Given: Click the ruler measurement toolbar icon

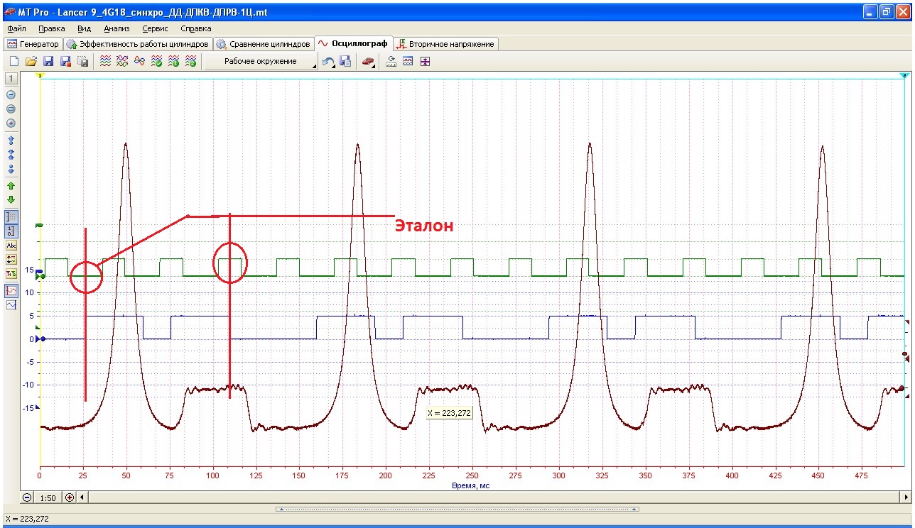Looking at the screenshot, I should pyautogui.click(x=391, y=62).
